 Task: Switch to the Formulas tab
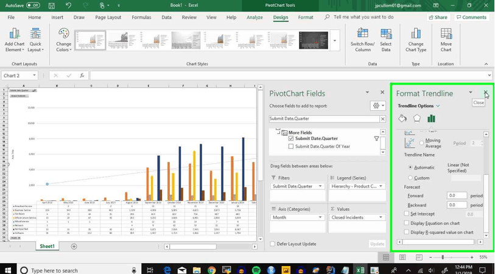(141, 18)
